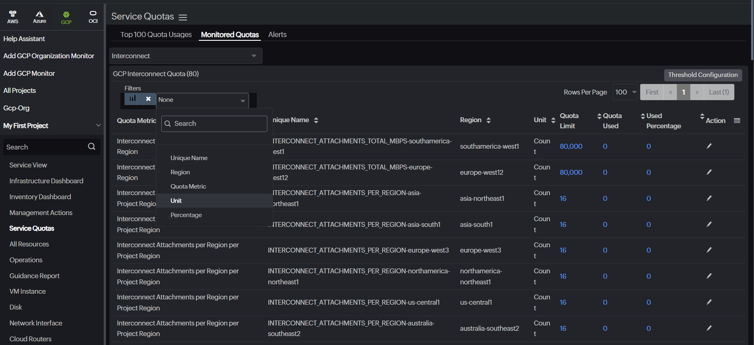Viewport: 754px width, 345px height.
Task: Click the filter dropdown Search field
Action: pyautogui.click(x=214, y=124)
